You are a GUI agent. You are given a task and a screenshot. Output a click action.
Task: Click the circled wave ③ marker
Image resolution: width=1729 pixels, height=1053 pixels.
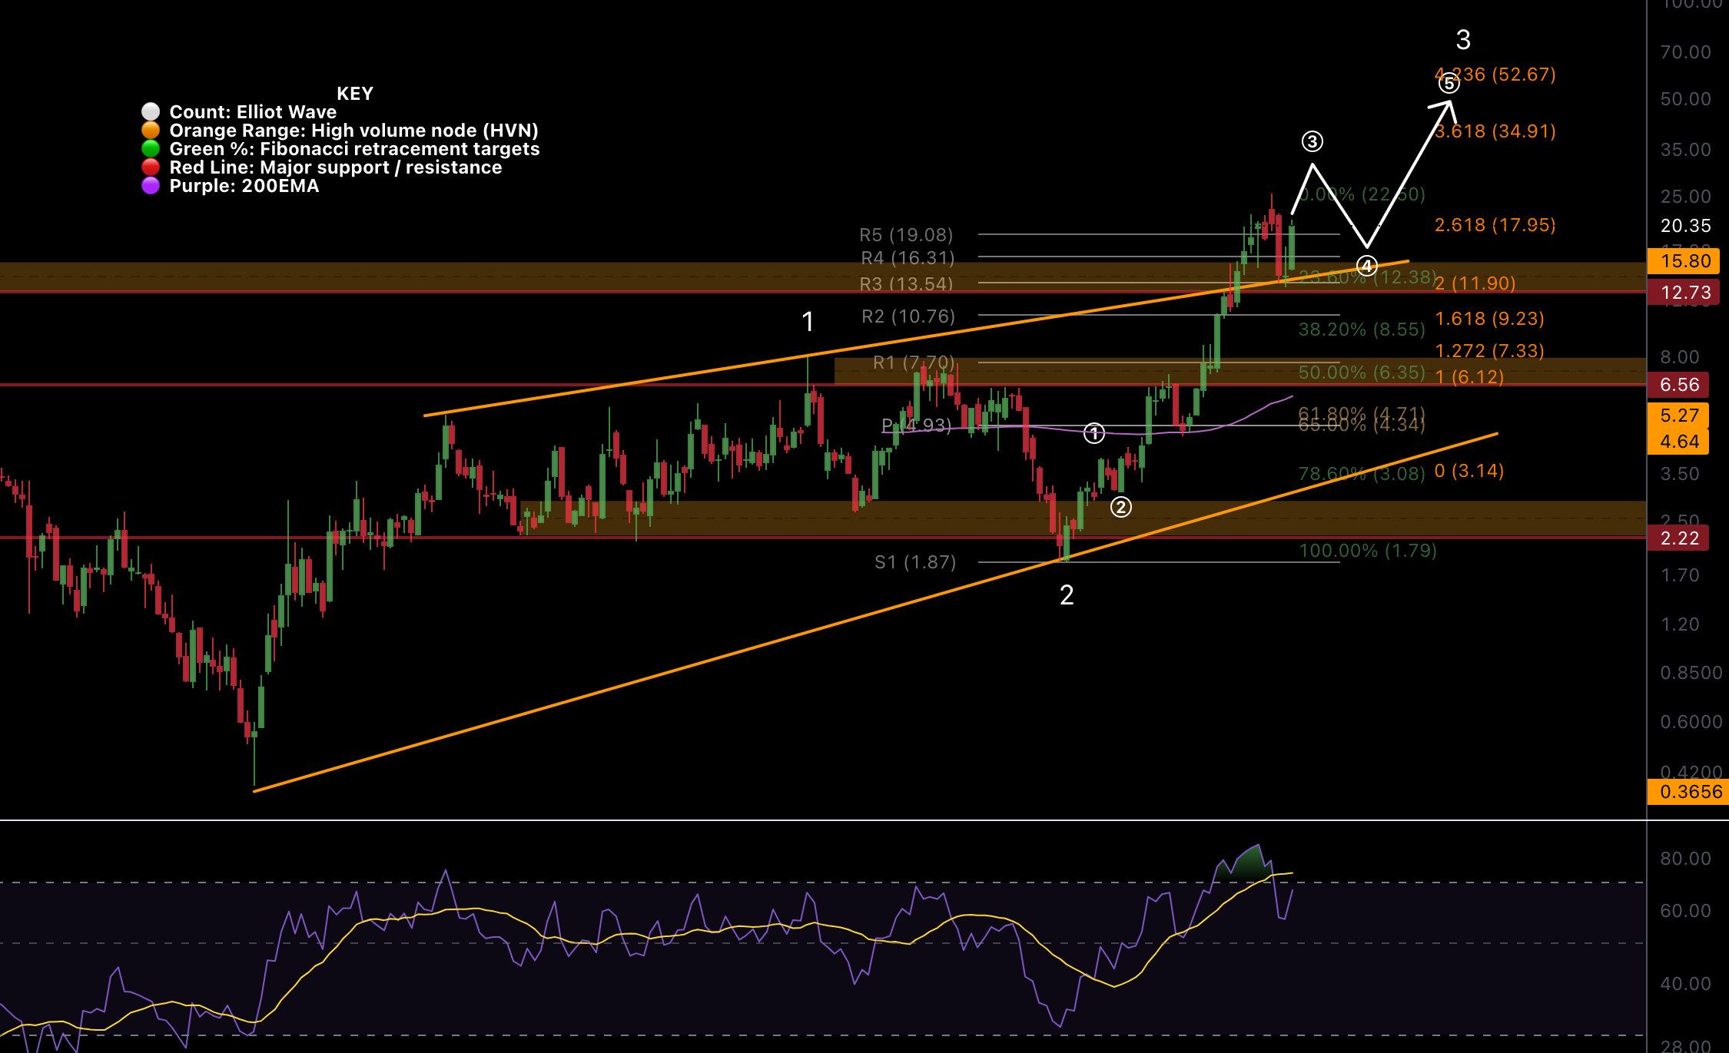coord(1312,141)
